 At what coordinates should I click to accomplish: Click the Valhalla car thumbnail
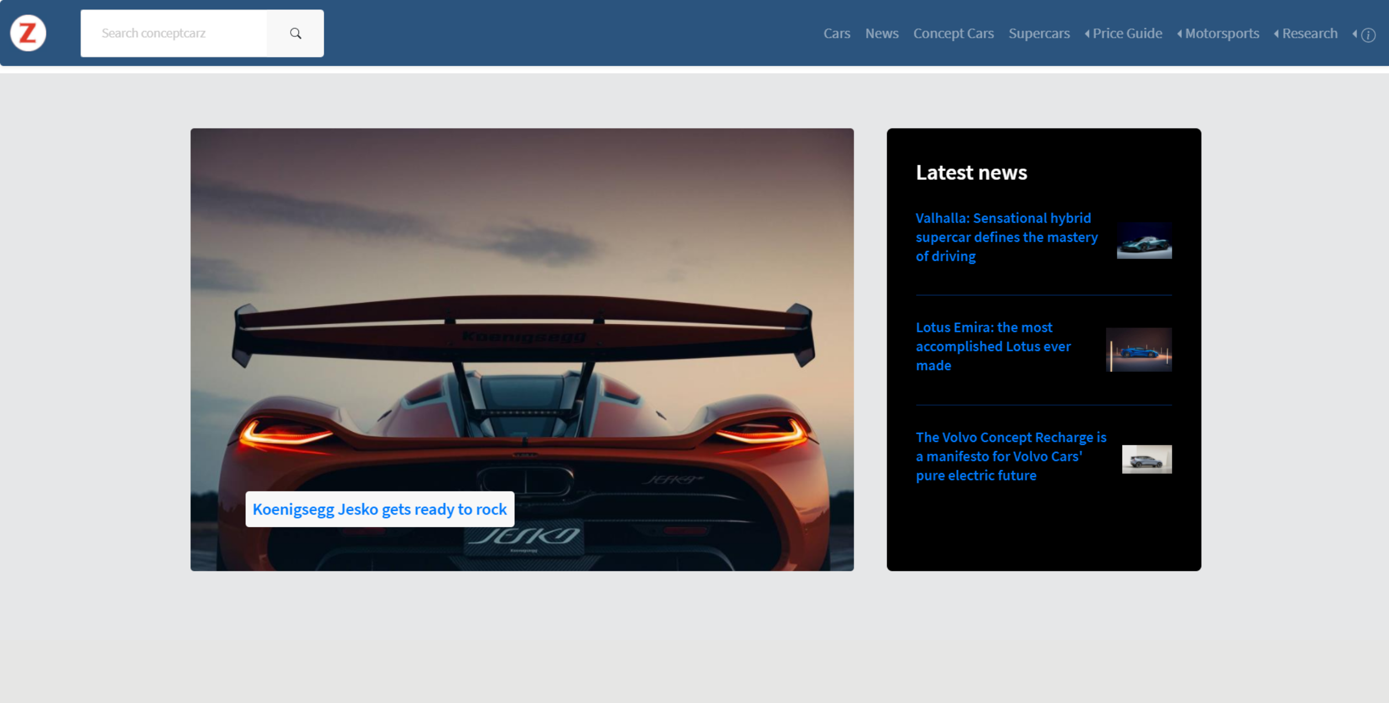click(x=1144, y=240)
